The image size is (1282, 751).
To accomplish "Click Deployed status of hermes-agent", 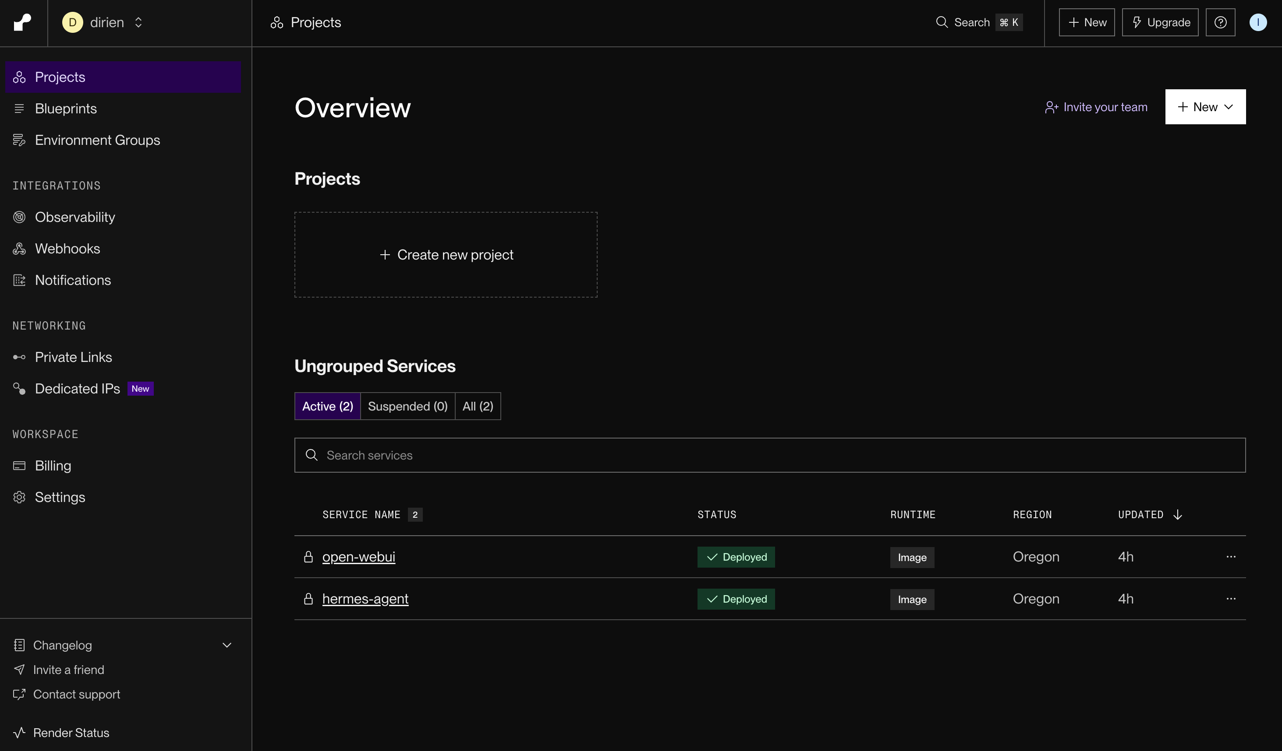I will click(x=736, y=599).
